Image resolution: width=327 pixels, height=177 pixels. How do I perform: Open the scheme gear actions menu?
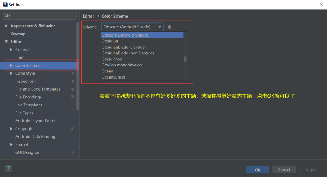click(170, 27)
